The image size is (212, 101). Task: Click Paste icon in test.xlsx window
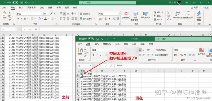80,50
